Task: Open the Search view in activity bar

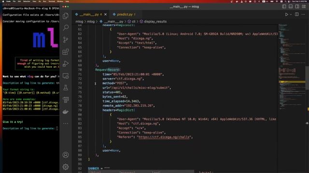Action: [66, 28]
